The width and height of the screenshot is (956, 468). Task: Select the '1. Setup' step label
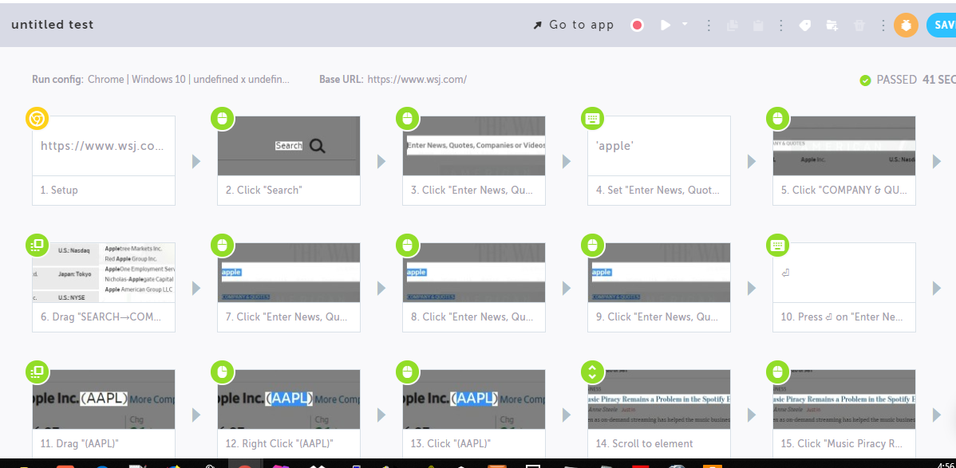[60, 190]
